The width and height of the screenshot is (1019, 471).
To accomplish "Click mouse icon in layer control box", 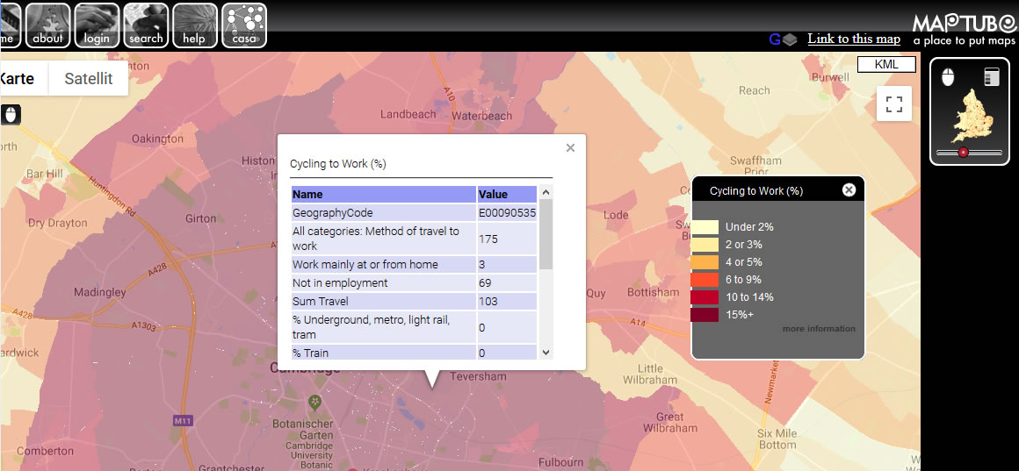I will [947, 77].
